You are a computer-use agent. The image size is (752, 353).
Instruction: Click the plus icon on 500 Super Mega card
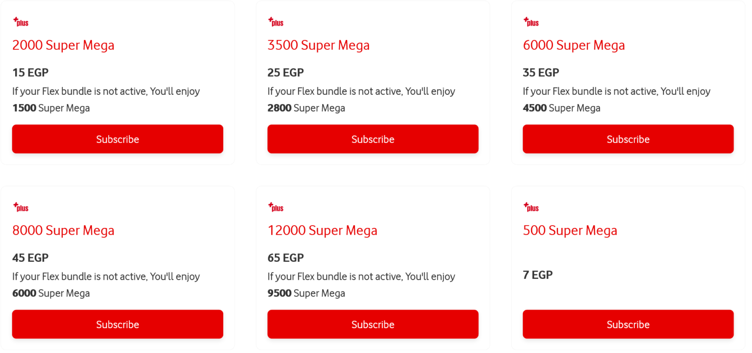pyautogui.click(x=531, y=207)
